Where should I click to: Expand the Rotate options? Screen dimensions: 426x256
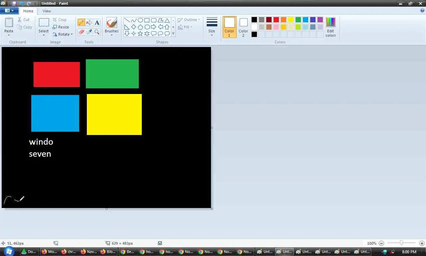pos(72,34)
